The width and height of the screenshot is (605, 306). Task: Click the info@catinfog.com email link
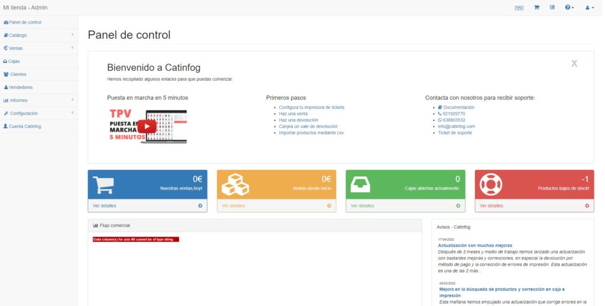pos(456,127)
